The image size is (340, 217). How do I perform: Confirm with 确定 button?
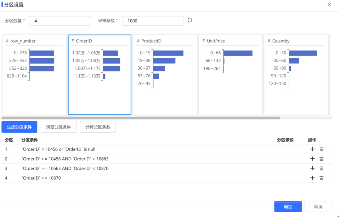[288, 206]
